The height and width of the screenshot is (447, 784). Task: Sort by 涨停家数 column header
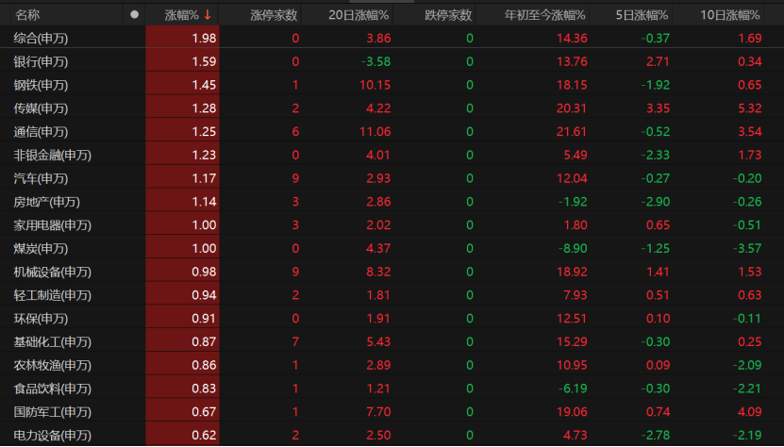(x=274, y=15)
